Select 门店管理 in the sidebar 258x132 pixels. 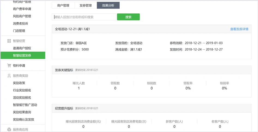coord(19,31)
